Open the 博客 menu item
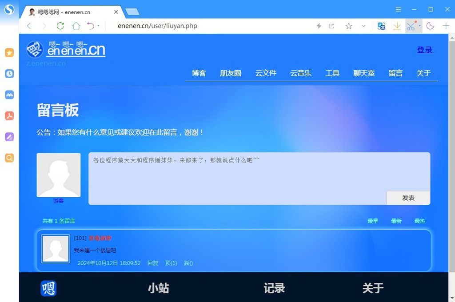 199,73
